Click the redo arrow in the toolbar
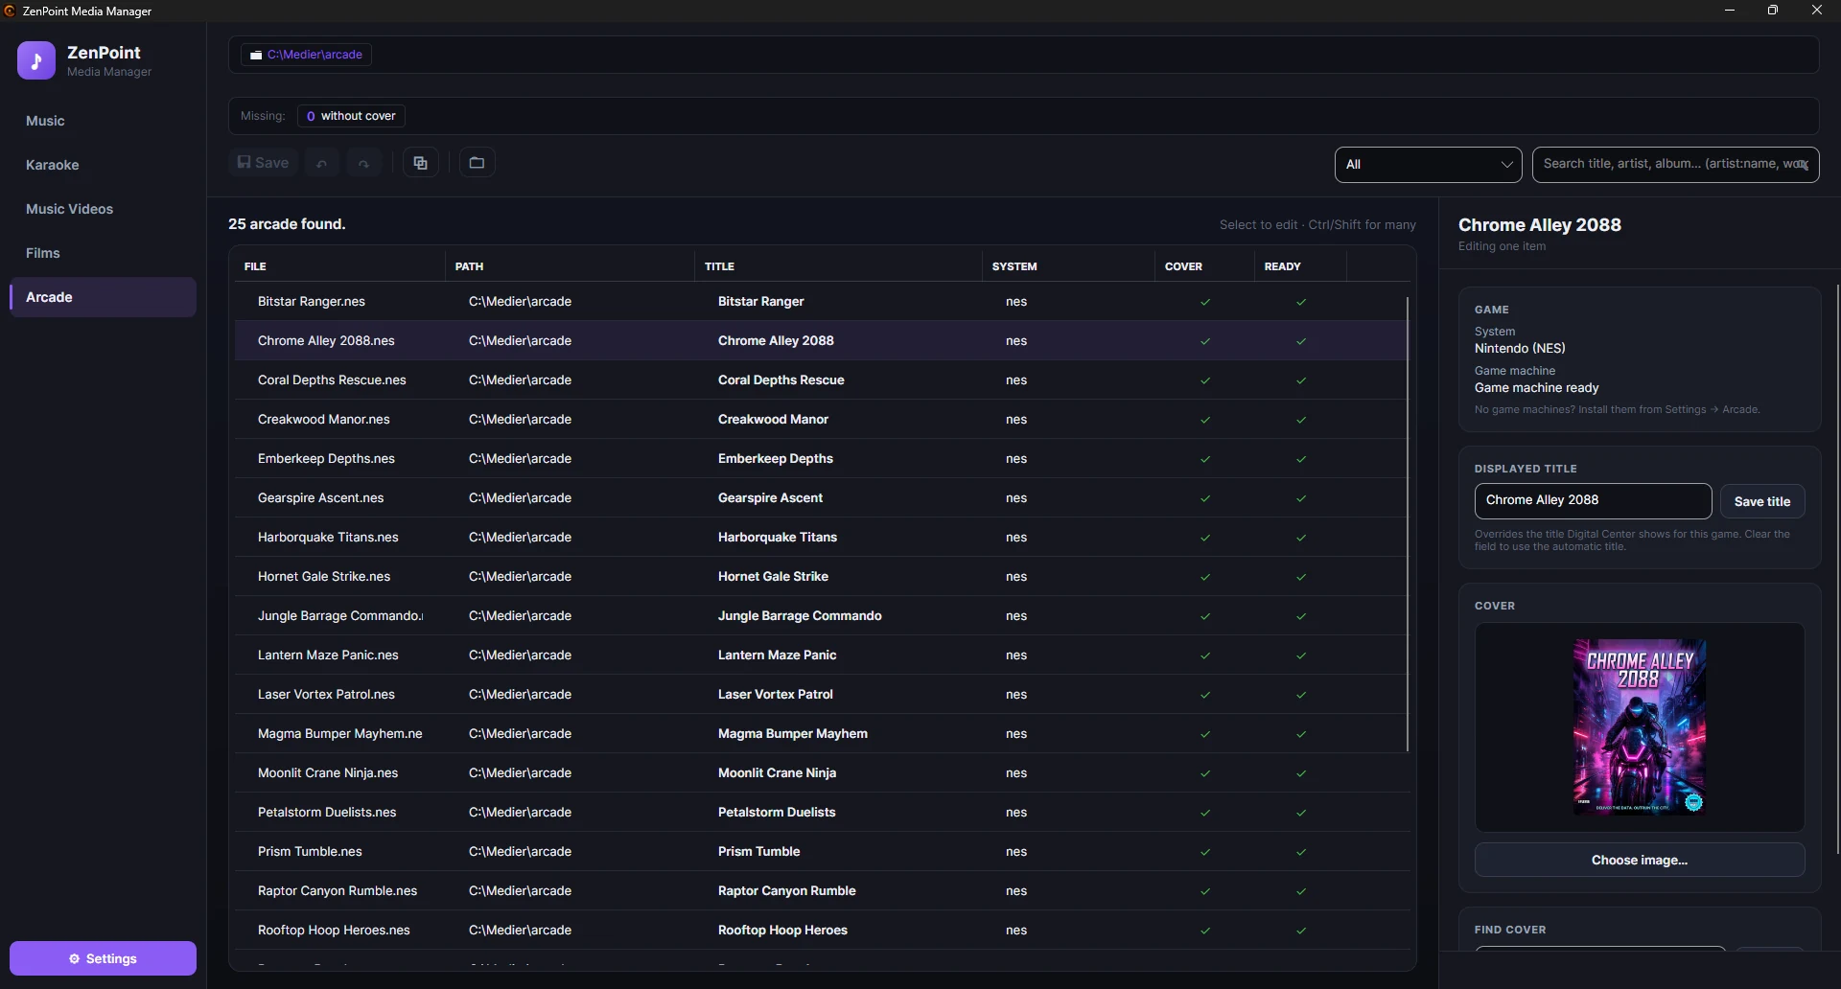 click(x=363, y=163)
